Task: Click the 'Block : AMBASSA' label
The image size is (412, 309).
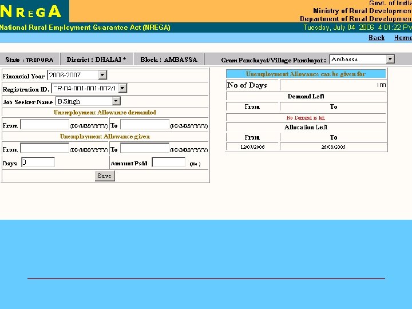Action: click(169, 60)
